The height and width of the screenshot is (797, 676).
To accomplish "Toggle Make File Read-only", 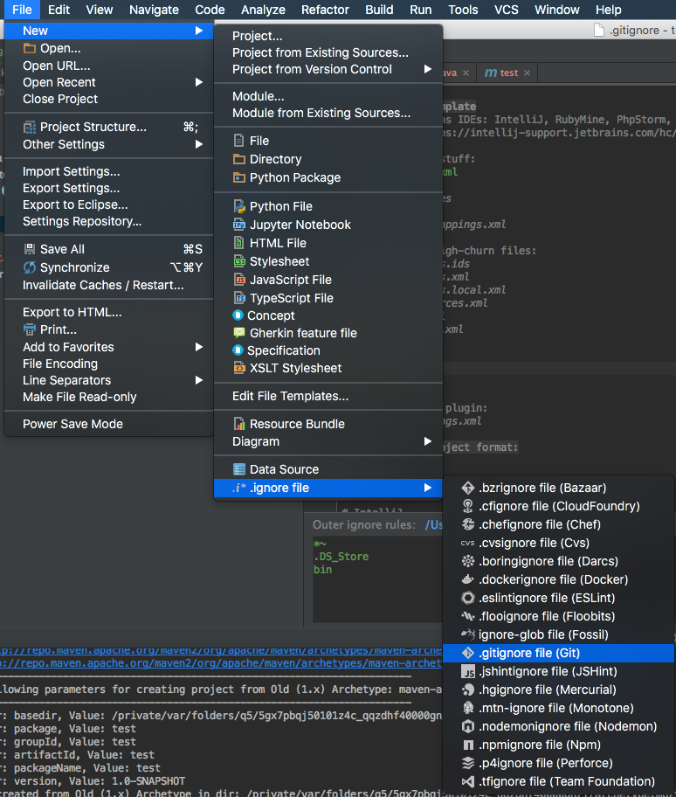I will 79,397.
